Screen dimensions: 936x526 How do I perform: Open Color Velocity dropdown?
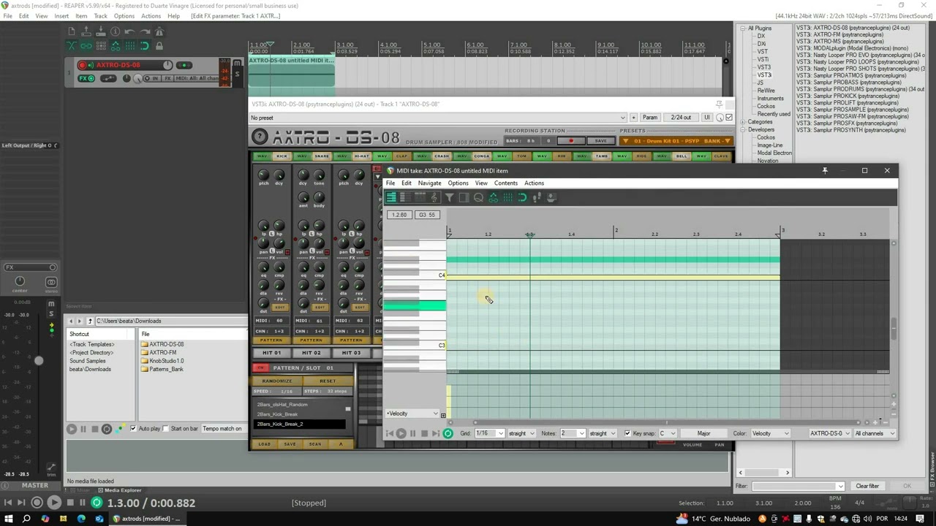[770, 433]
